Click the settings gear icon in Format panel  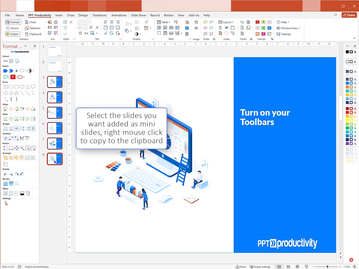[x=6, y=204]
